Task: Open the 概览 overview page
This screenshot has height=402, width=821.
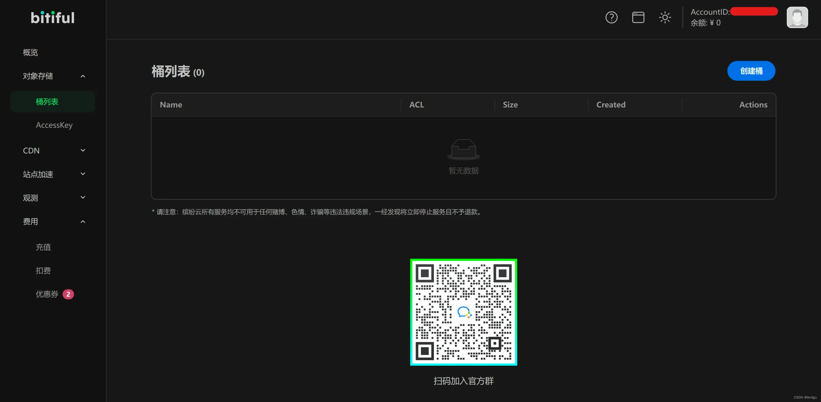Action: click(x=30, y=52)
